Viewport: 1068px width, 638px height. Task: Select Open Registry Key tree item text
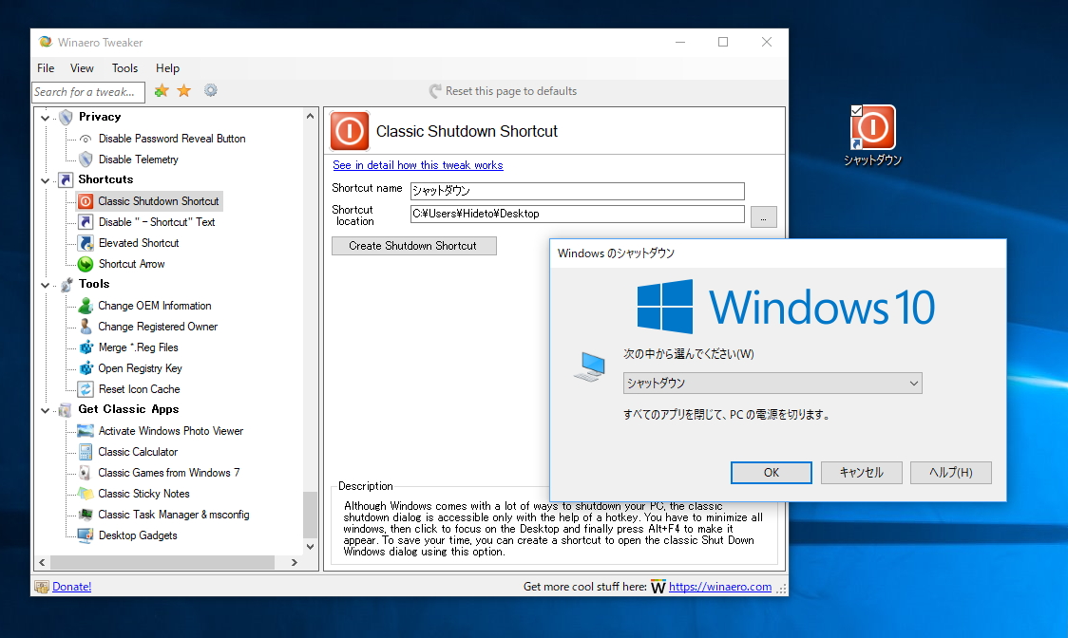(141, 368)
